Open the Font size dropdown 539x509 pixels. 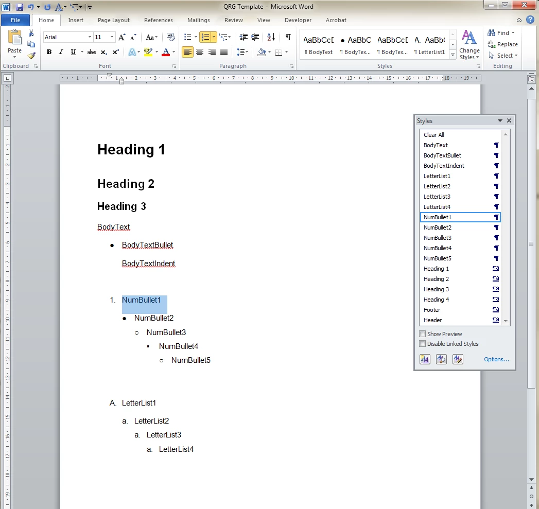point(112,37)
